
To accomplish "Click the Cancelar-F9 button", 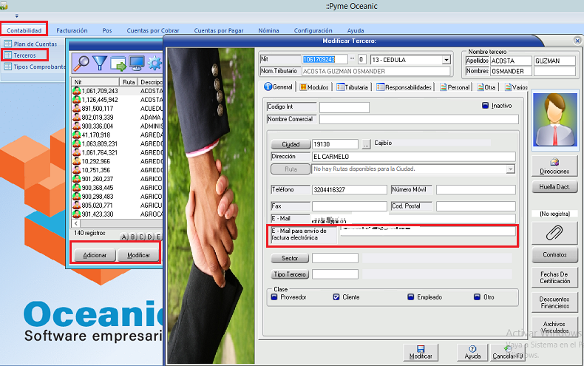I will [509, 350].
